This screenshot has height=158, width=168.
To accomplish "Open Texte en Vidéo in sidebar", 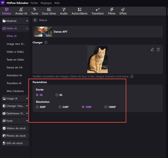I will click(15, 59).
